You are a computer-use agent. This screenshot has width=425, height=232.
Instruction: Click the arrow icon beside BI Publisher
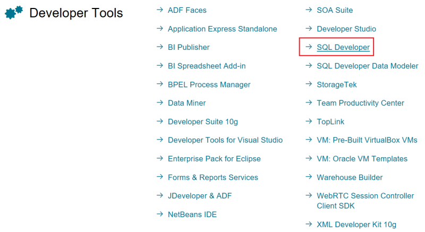160,47
